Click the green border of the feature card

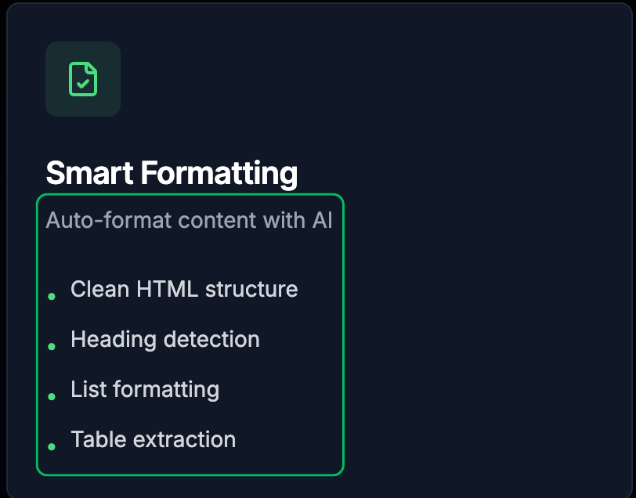[190, 194]
